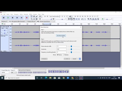This screenshot has width=122, height=91.
Task: Open the Start and End of Selection dropdown
Action: 32,70
